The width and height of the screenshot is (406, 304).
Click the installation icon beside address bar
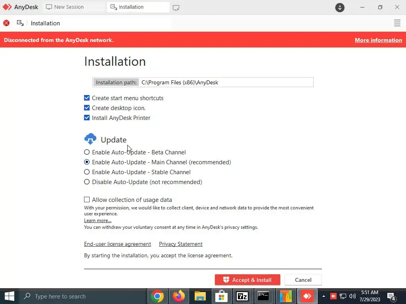pyautogui.click(x=20, y=23)
